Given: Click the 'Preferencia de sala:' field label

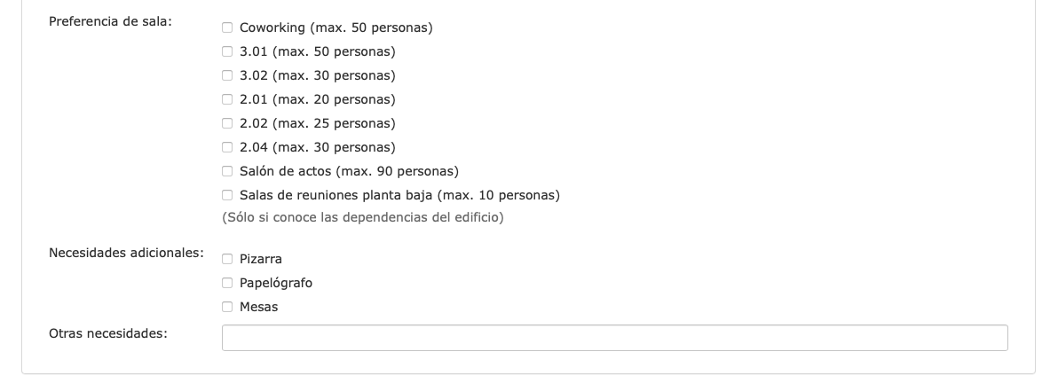Looking at the screenshot, I should 110,21.
